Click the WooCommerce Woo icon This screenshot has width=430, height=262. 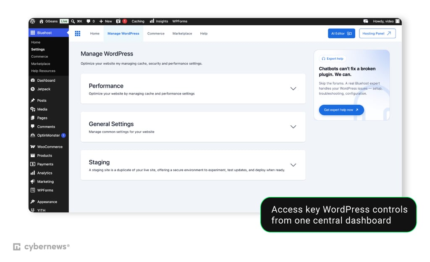(x=33, y=147)
